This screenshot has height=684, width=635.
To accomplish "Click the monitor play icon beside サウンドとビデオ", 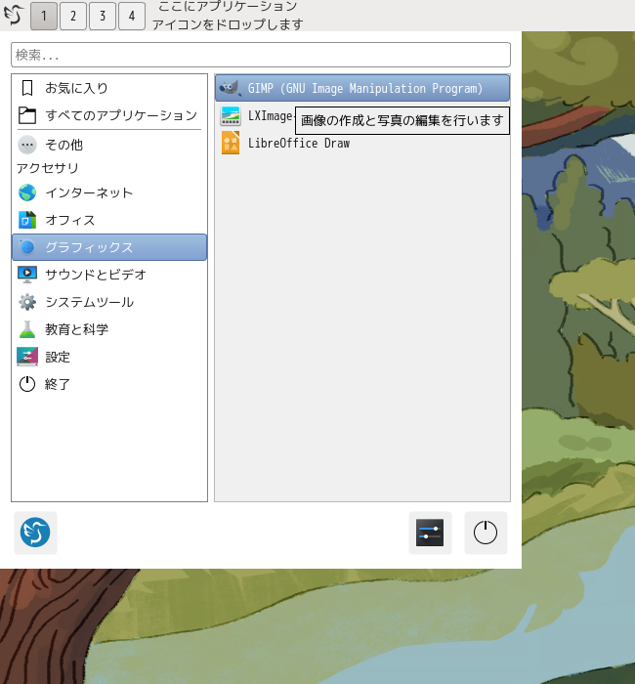I will click(x=27, y=275).
